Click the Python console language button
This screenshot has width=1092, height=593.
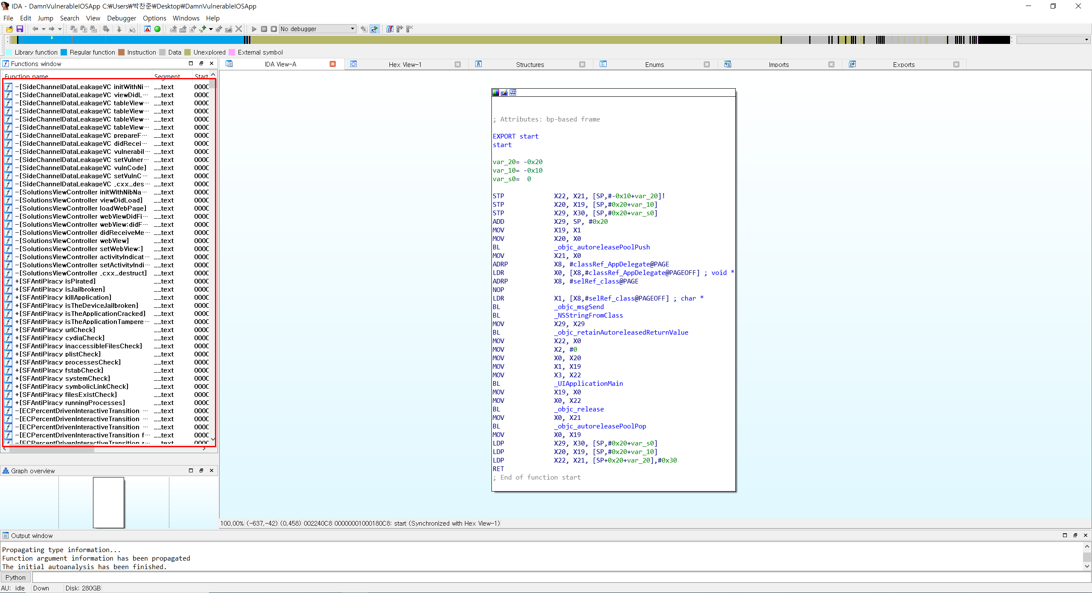[x=16, y=577]
